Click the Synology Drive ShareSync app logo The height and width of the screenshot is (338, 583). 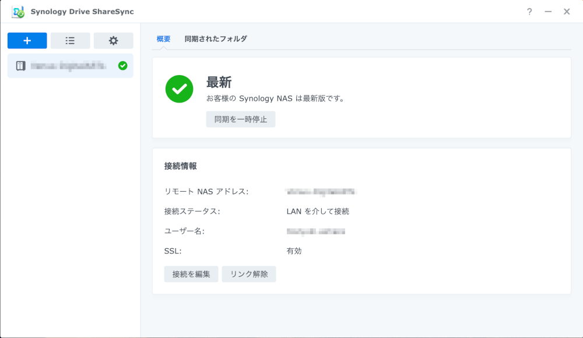pyautogui.click(x=18, y=12)
